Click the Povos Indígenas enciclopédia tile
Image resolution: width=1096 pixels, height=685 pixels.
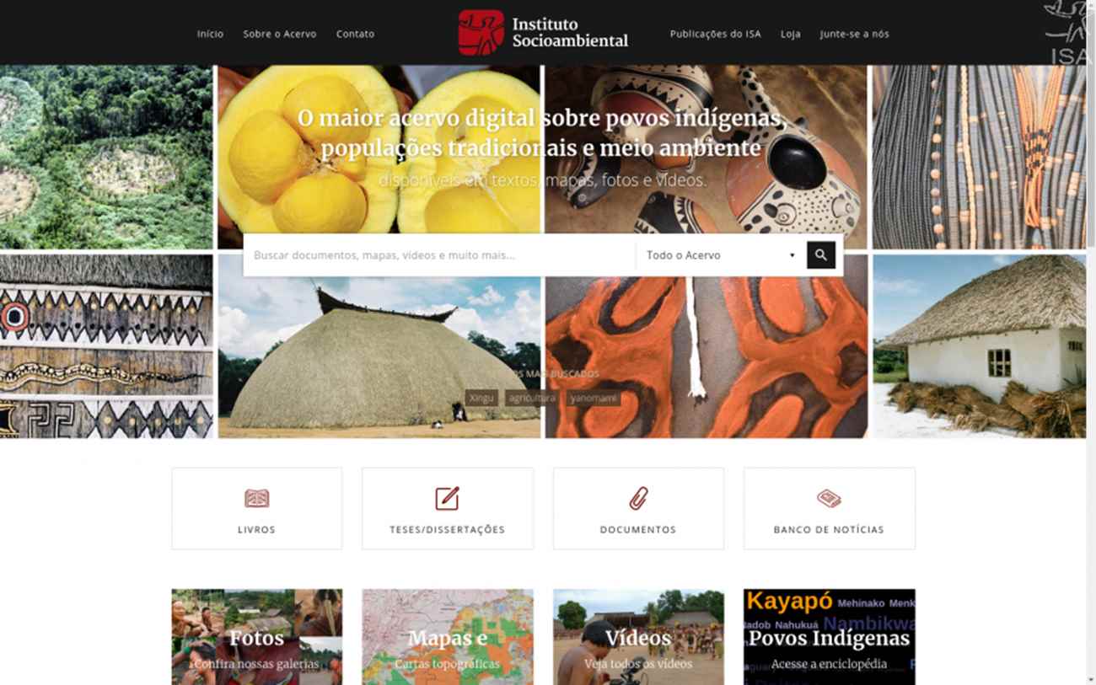[x=829, y=637]
